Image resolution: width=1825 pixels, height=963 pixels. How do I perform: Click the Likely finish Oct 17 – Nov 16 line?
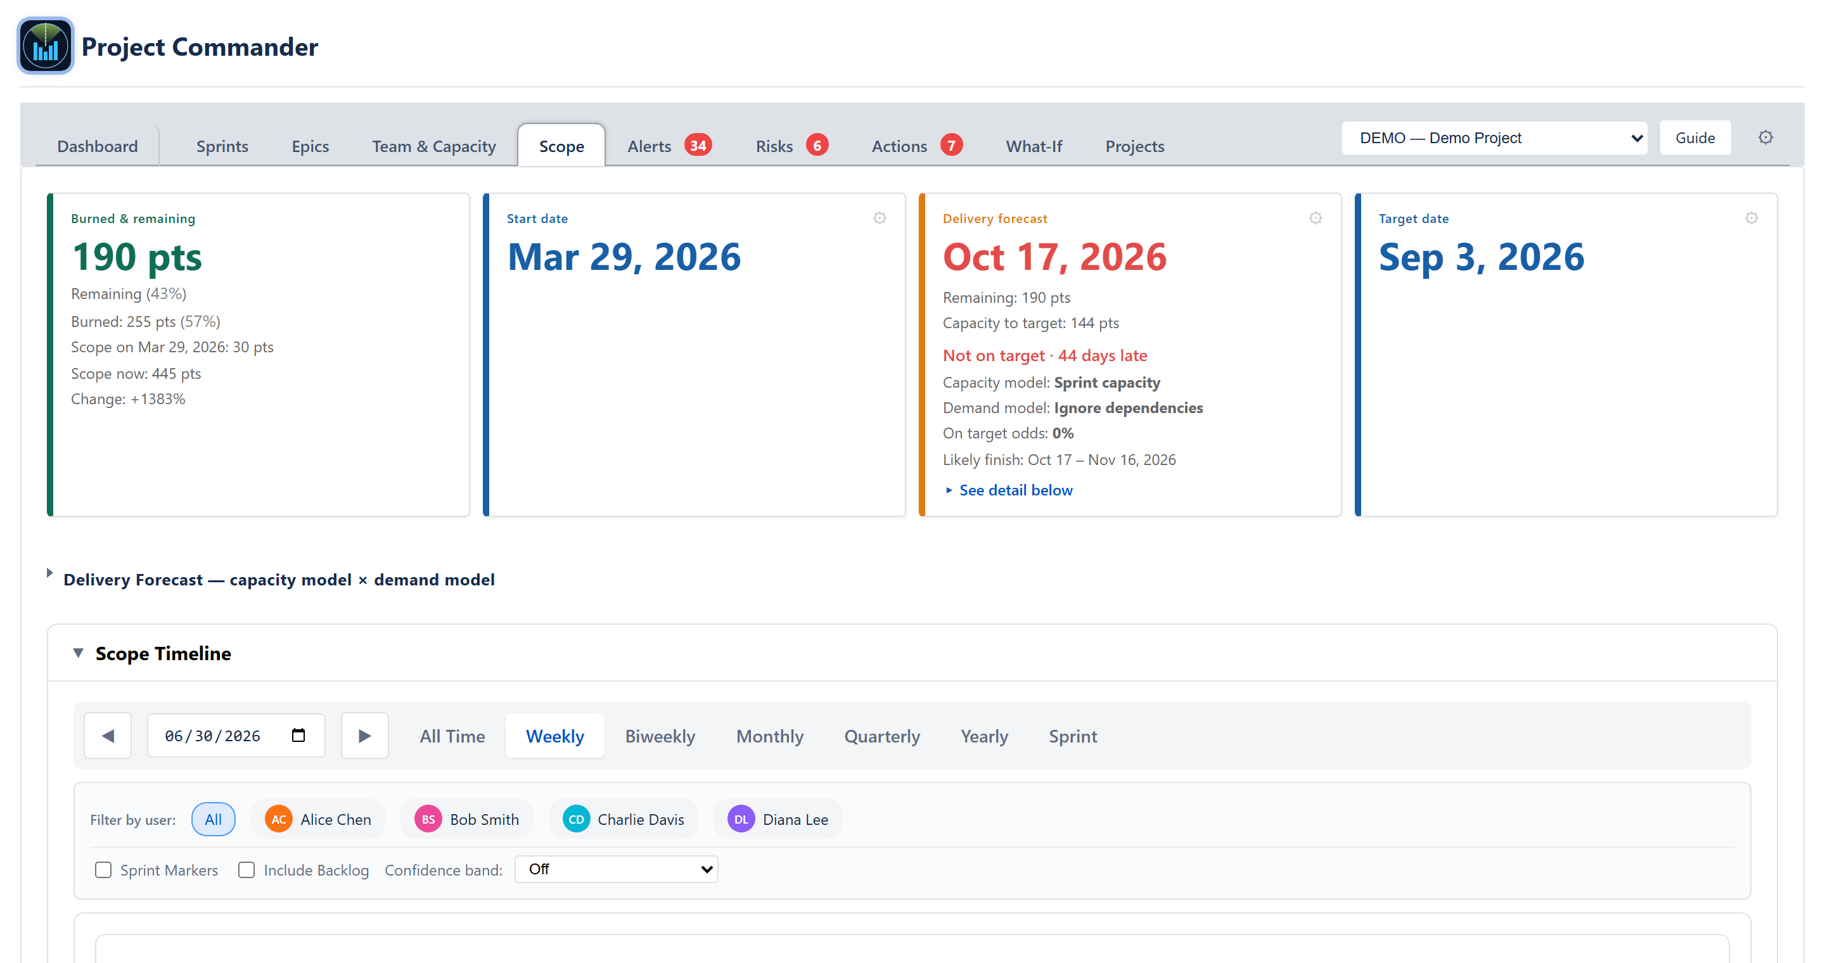[x=1059, y=459]
